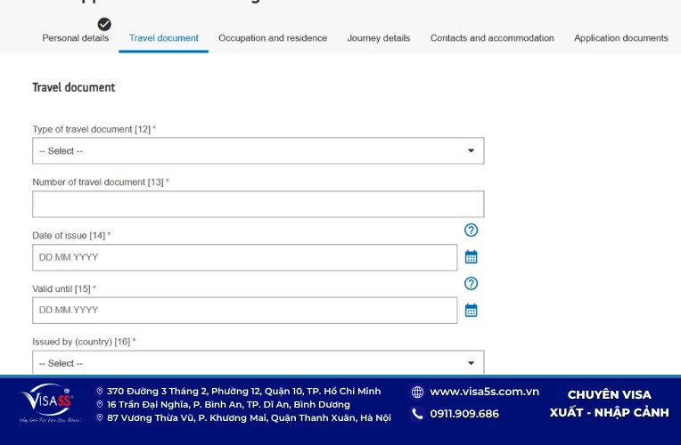Click the completed checkmark above Personal details
The width and height of the screenshot is (681, 445).
(x=104, y=24)
